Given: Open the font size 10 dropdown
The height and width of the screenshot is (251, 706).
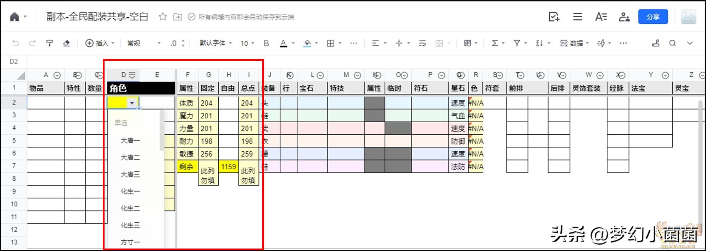Looking at the screenshot, I should pos(247,43).
